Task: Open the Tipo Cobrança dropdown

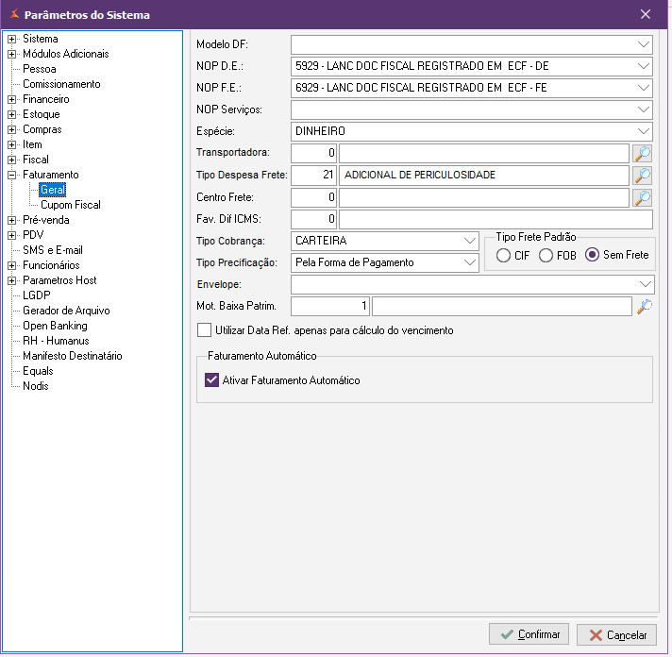Action: (470, 241)
